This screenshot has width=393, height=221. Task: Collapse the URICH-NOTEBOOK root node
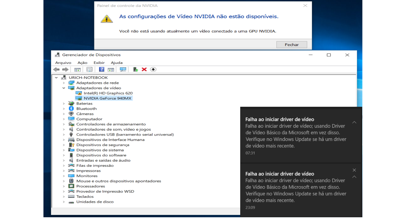point(56,77)
